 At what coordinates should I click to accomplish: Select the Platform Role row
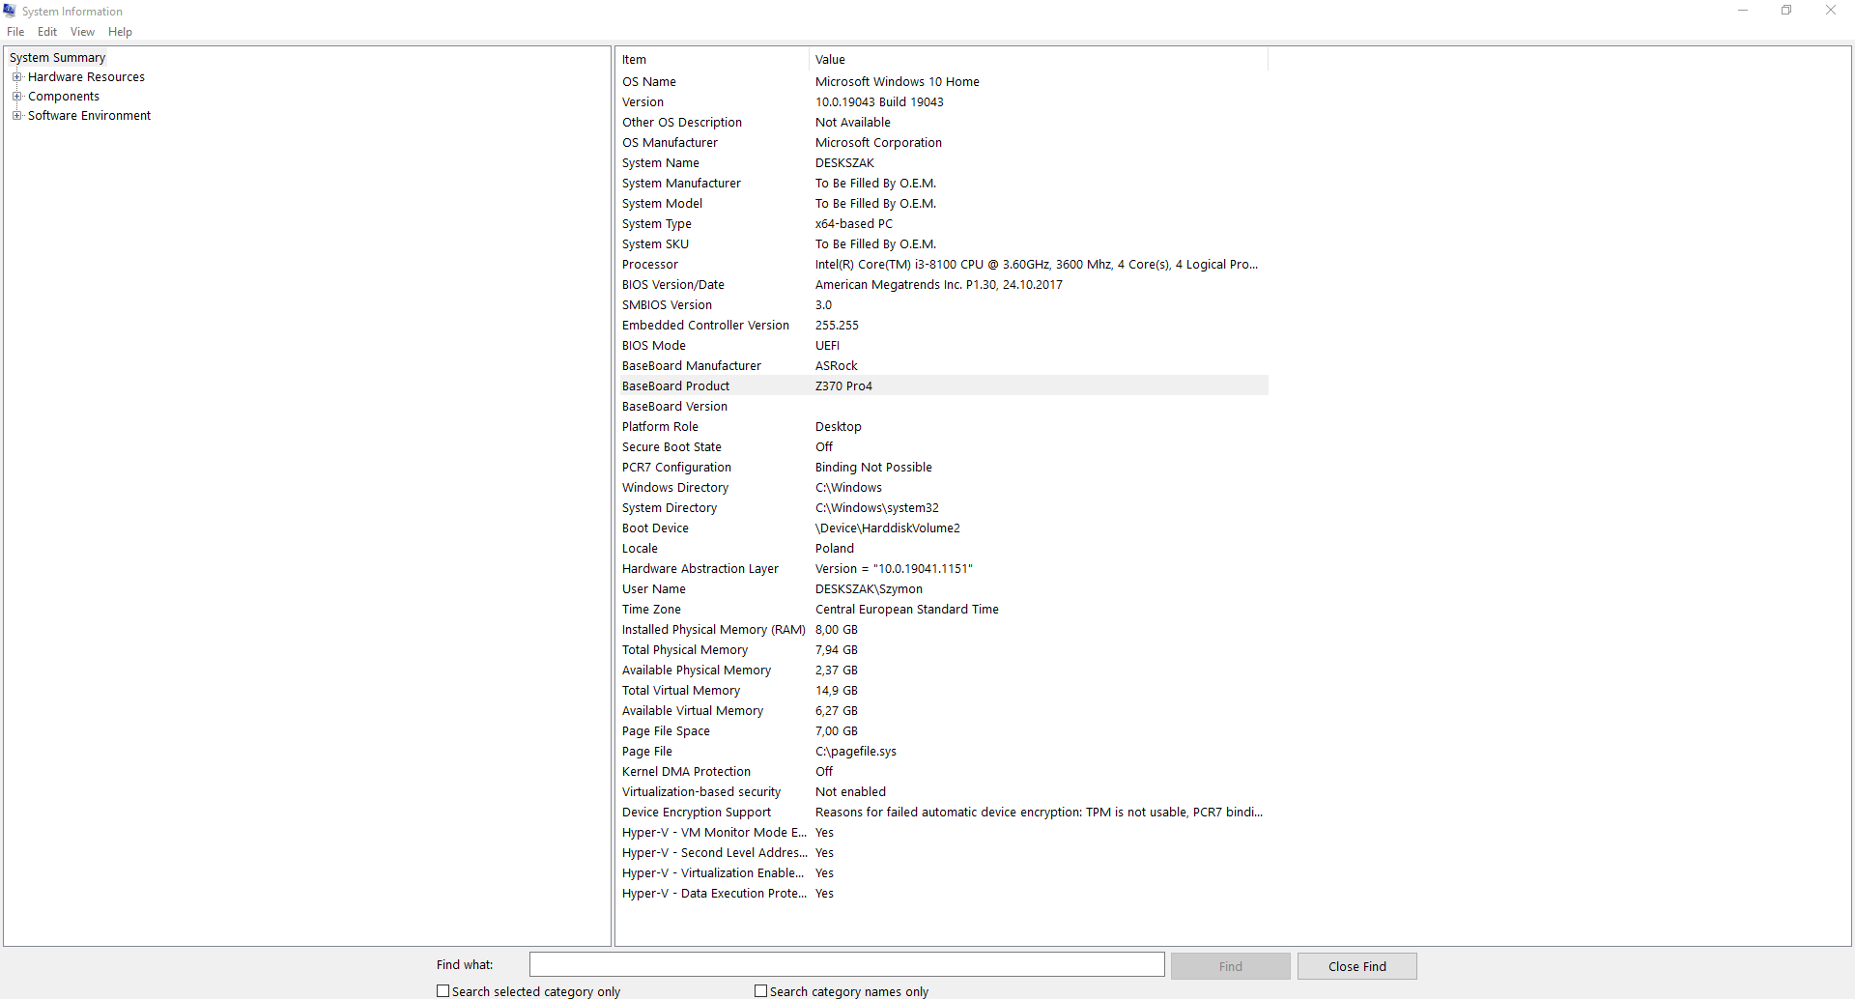[x=942, y=427]
